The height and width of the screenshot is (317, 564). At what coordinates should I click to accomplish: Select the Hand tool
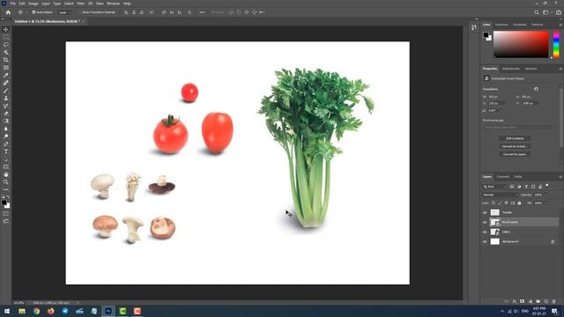[x=6, y=174]
